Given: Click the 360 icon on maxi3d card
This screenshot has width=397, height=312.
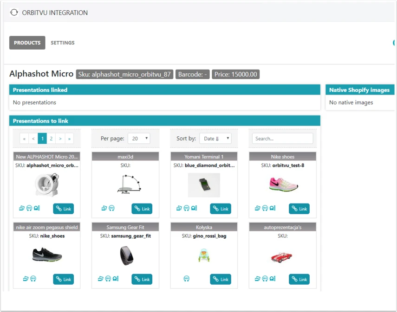Looking at the screenshot, I should tap(111, 208).
